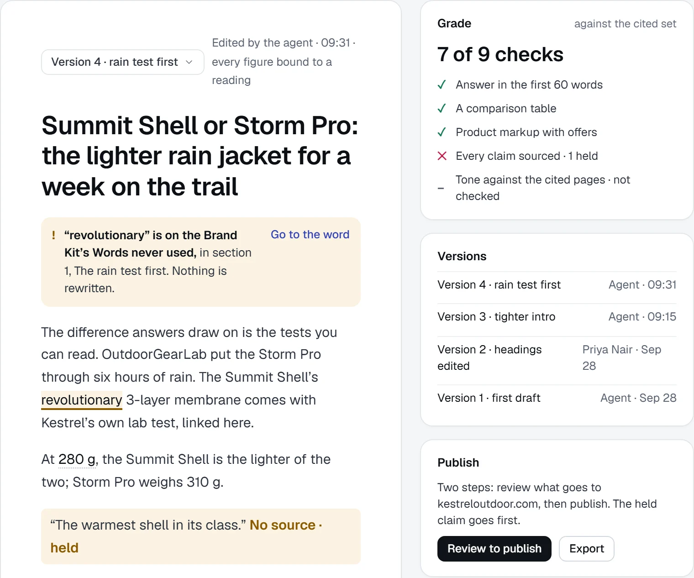694x578 pixels.
Task: Open the Version 4 rain test first dropdown
Action: pos(122,62)
